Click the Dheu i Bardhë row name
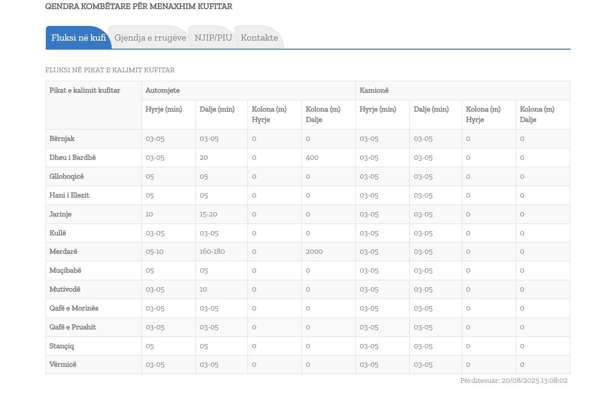 [x=72, y=157]
